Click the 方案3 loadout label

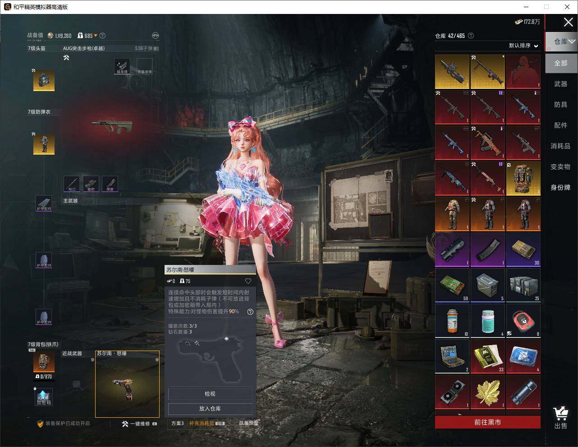(x=178, y=424)
